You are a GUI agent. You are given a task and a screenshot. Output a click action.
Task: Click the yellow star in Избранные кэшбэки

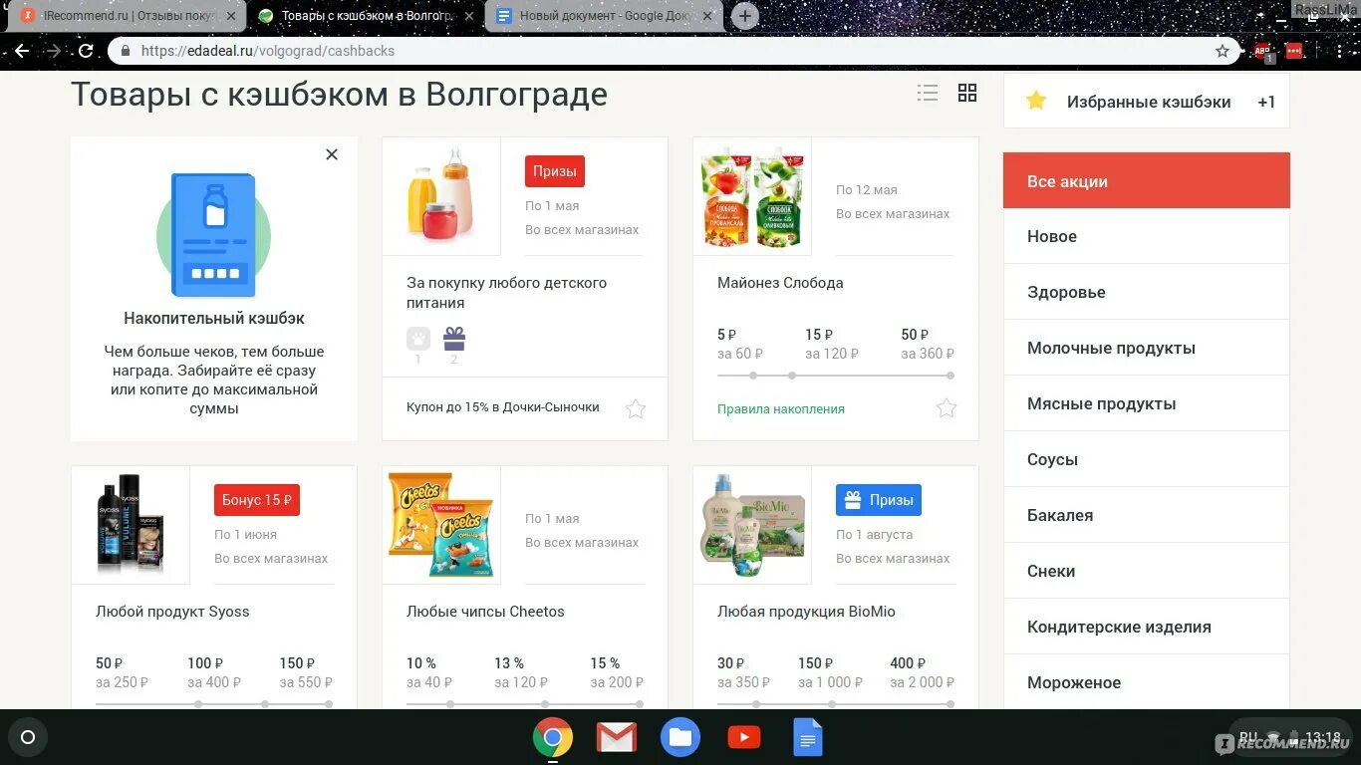click(x=1036, y=101)
